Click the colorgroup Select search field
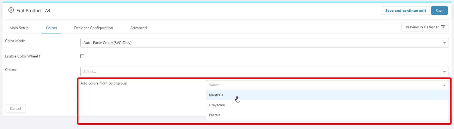The width and height of the screenshot is (454, 129). tap(322, 85)
